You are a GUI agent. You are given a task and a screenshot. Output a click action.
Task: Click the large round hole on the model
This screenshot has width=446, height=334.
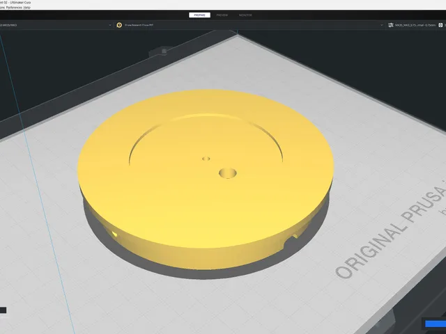(x=228, y=173)
